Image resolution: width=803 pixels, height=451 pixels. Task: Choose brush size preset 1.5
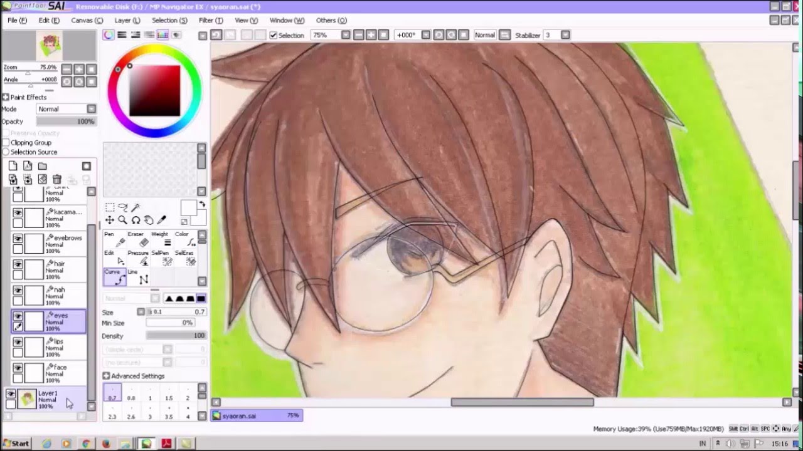[169, 393]
